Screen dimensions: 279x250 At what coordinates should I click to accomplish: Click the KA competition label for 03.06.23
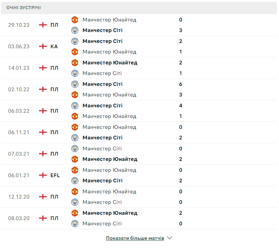[x=54, y=46]
